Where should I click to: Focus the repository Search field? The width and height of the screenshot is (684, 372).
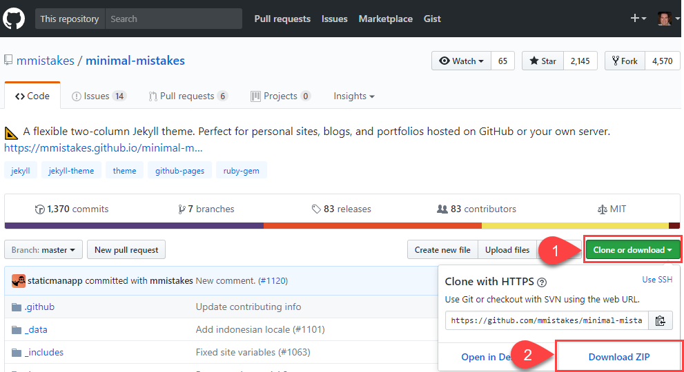174,19
